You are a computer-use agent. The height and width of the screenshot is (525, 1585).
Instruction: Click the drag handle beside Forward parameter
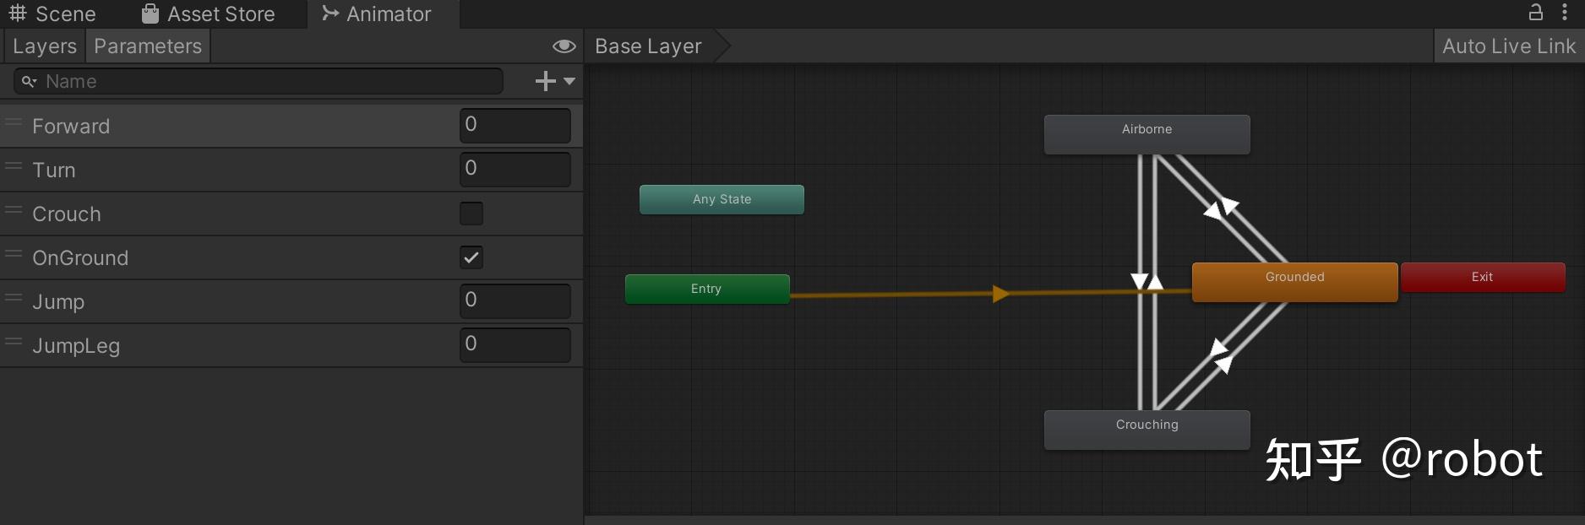click(14, 123)
